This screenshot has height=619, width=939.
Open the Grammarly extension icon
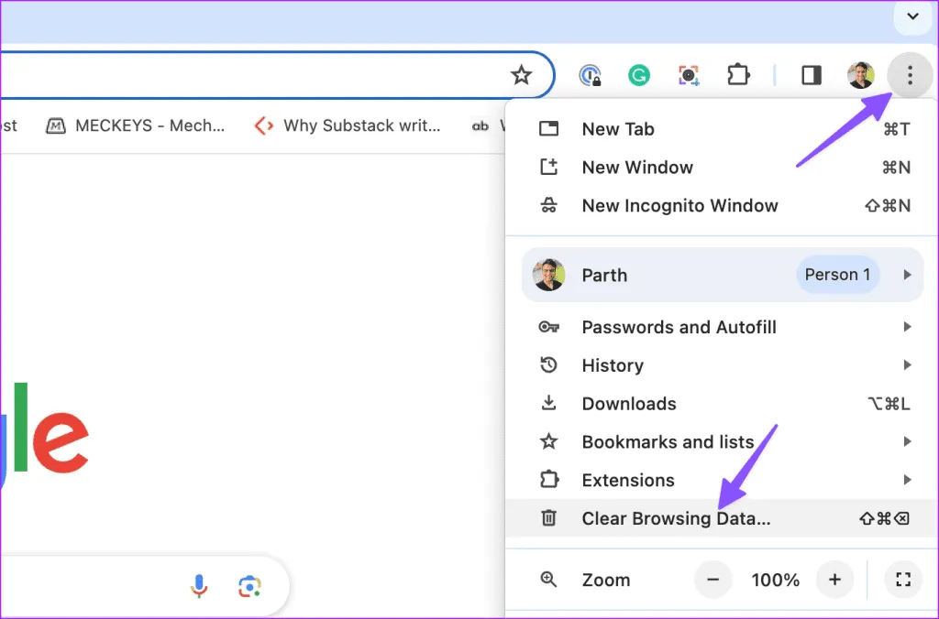(x=639, y=75)
